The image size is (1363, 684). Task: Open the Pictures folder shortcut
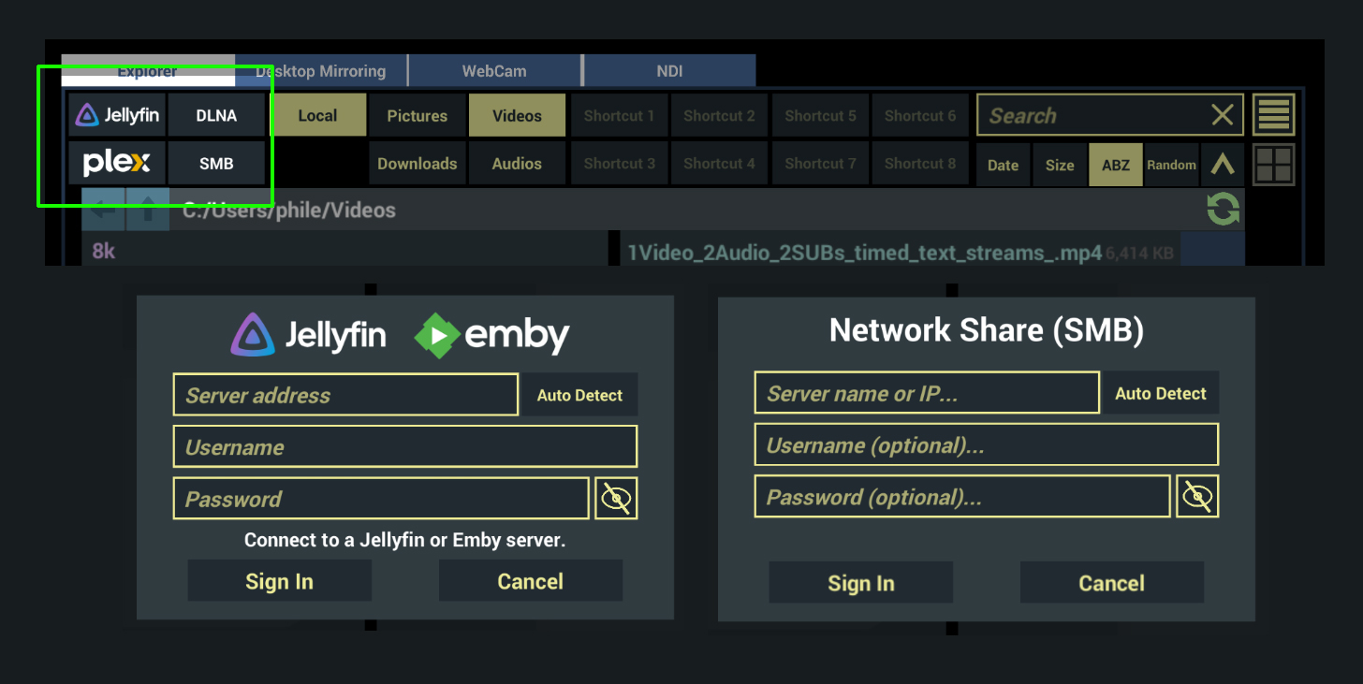point(418,116)
